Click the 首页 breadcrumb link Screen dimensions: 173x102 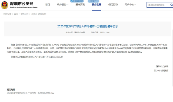click(16, 14)
